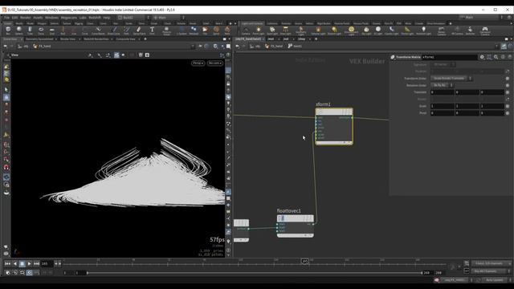Click the parameter pane search icon
Image resolution: width=514 pixels, height=289 pixels.
pos(496,57)
